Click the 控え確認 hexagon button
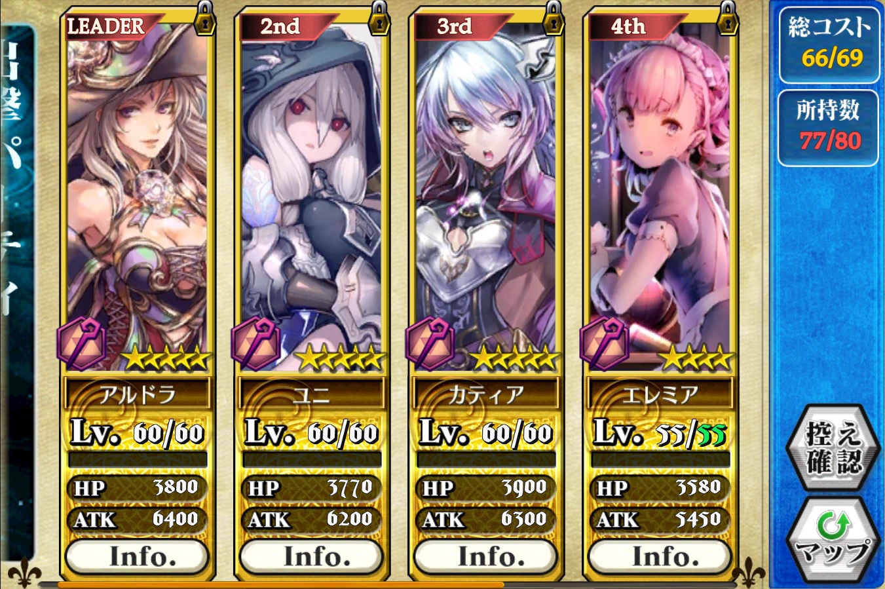Screen dimensions: 885x589 pos(832,447)
